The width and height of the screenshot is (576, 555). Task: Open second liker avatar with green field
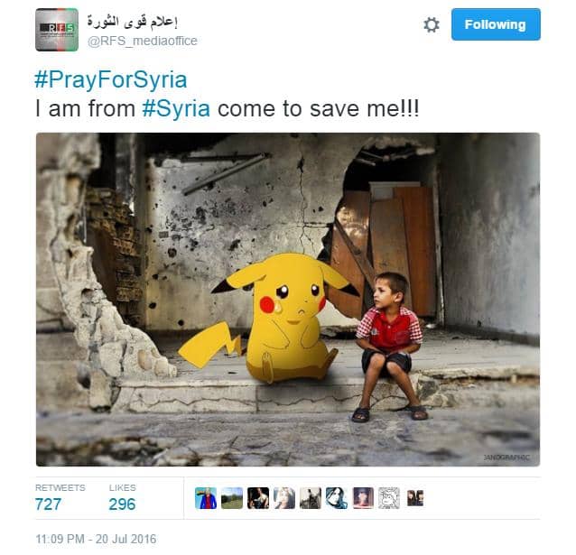(x=232, y=498)
